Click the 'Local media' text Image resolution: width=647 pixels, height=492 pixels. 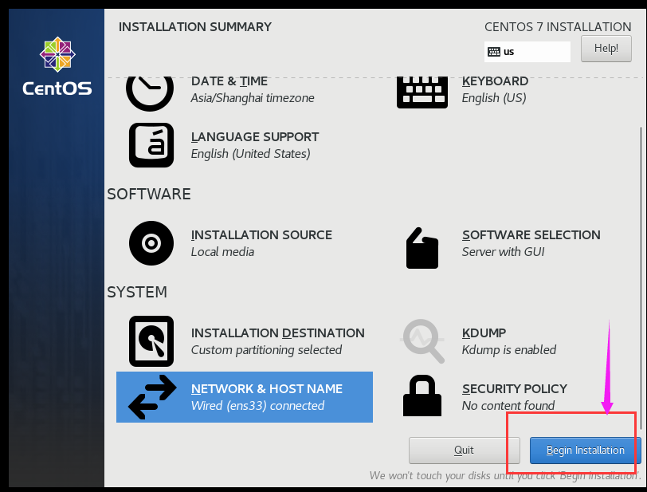(x=222, y=251)
